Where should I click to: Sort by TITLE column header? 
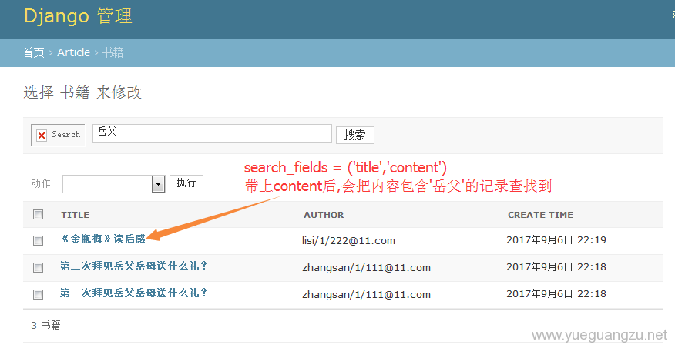pos(76,215)
